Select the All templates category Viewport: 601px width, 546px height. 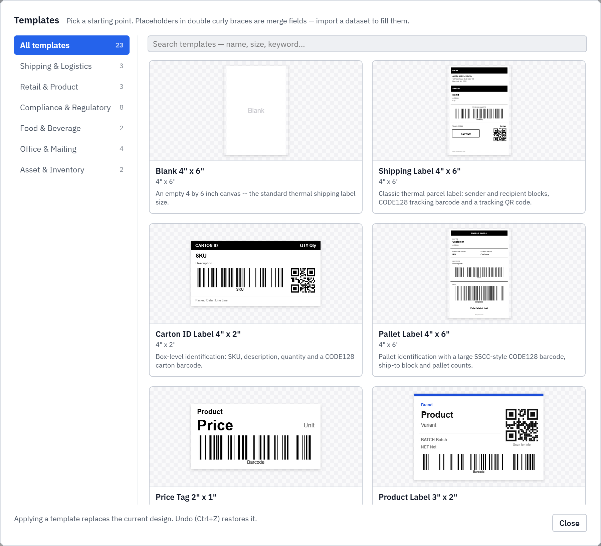tap(71, 45)
